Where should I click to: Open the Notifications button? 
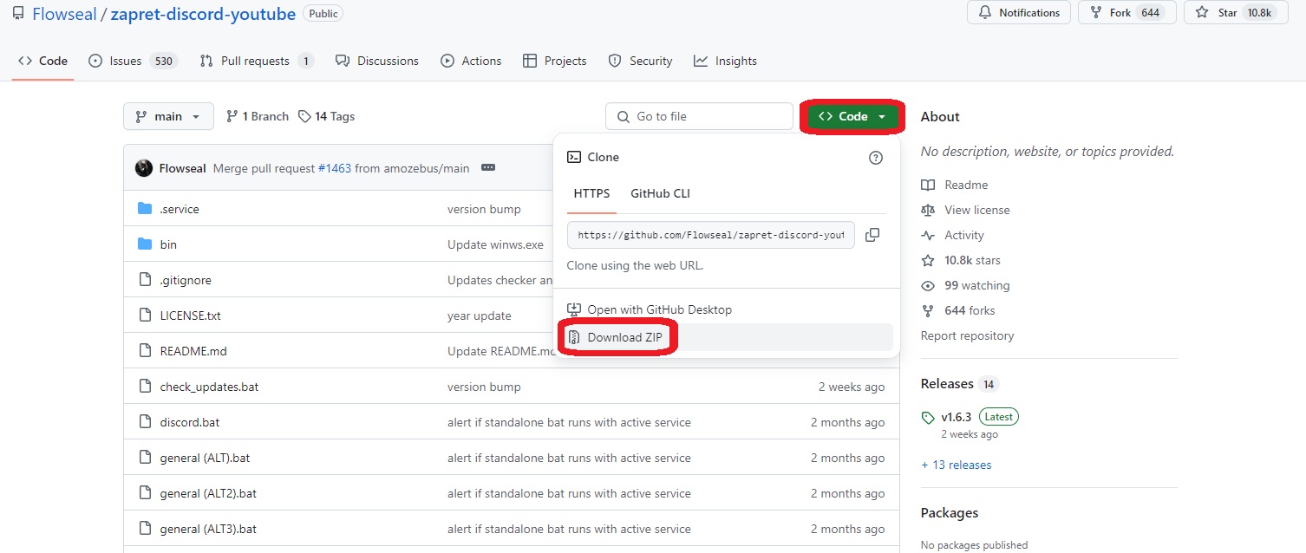point(1019,13)
